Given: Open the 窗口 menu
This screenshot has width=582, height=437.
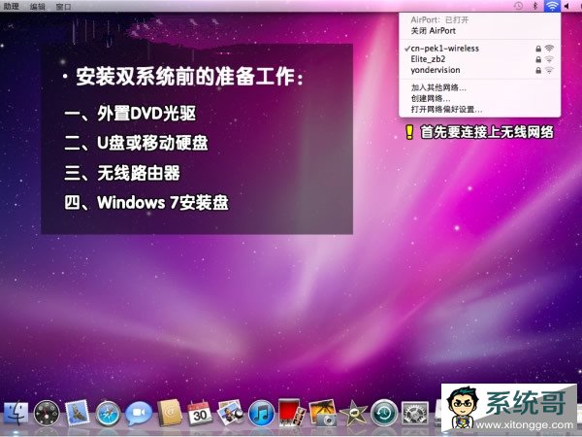Looking at the screenshot, I should (63, 7).
